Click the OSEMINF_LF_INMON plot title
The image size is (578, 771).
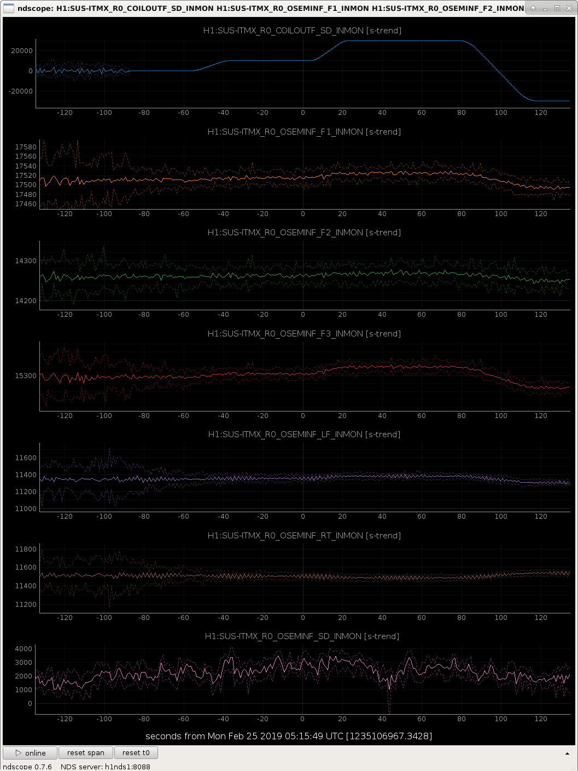(304, 434)
